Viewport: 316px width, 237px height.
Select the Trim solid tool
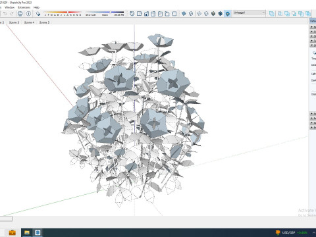(x=301, y=14)
